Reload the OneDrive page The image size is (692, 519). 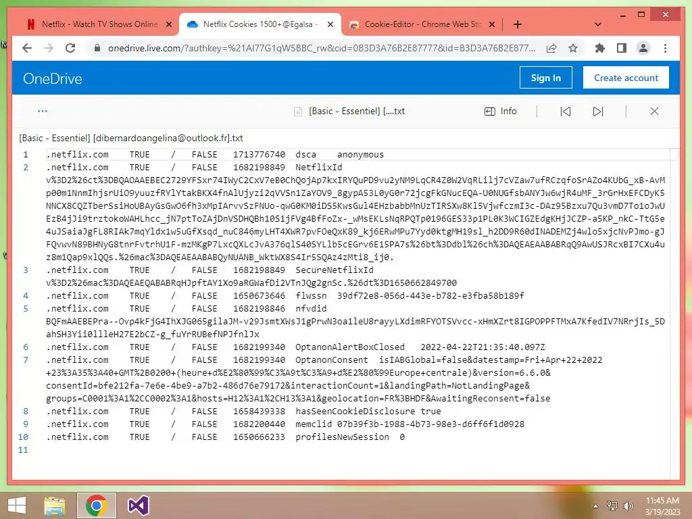click(x=70, y=48)
